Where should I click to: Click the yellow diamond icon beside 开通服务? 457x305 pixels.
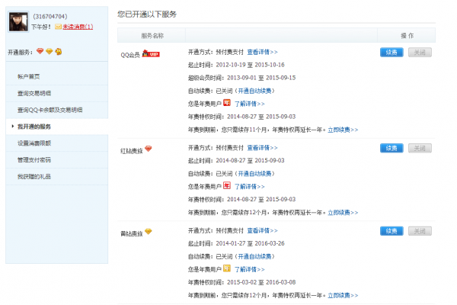click(50, 52)
